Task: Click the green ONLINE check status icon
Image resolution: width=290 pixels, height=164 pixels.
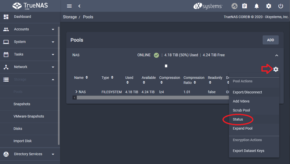Action: [156, 55]
